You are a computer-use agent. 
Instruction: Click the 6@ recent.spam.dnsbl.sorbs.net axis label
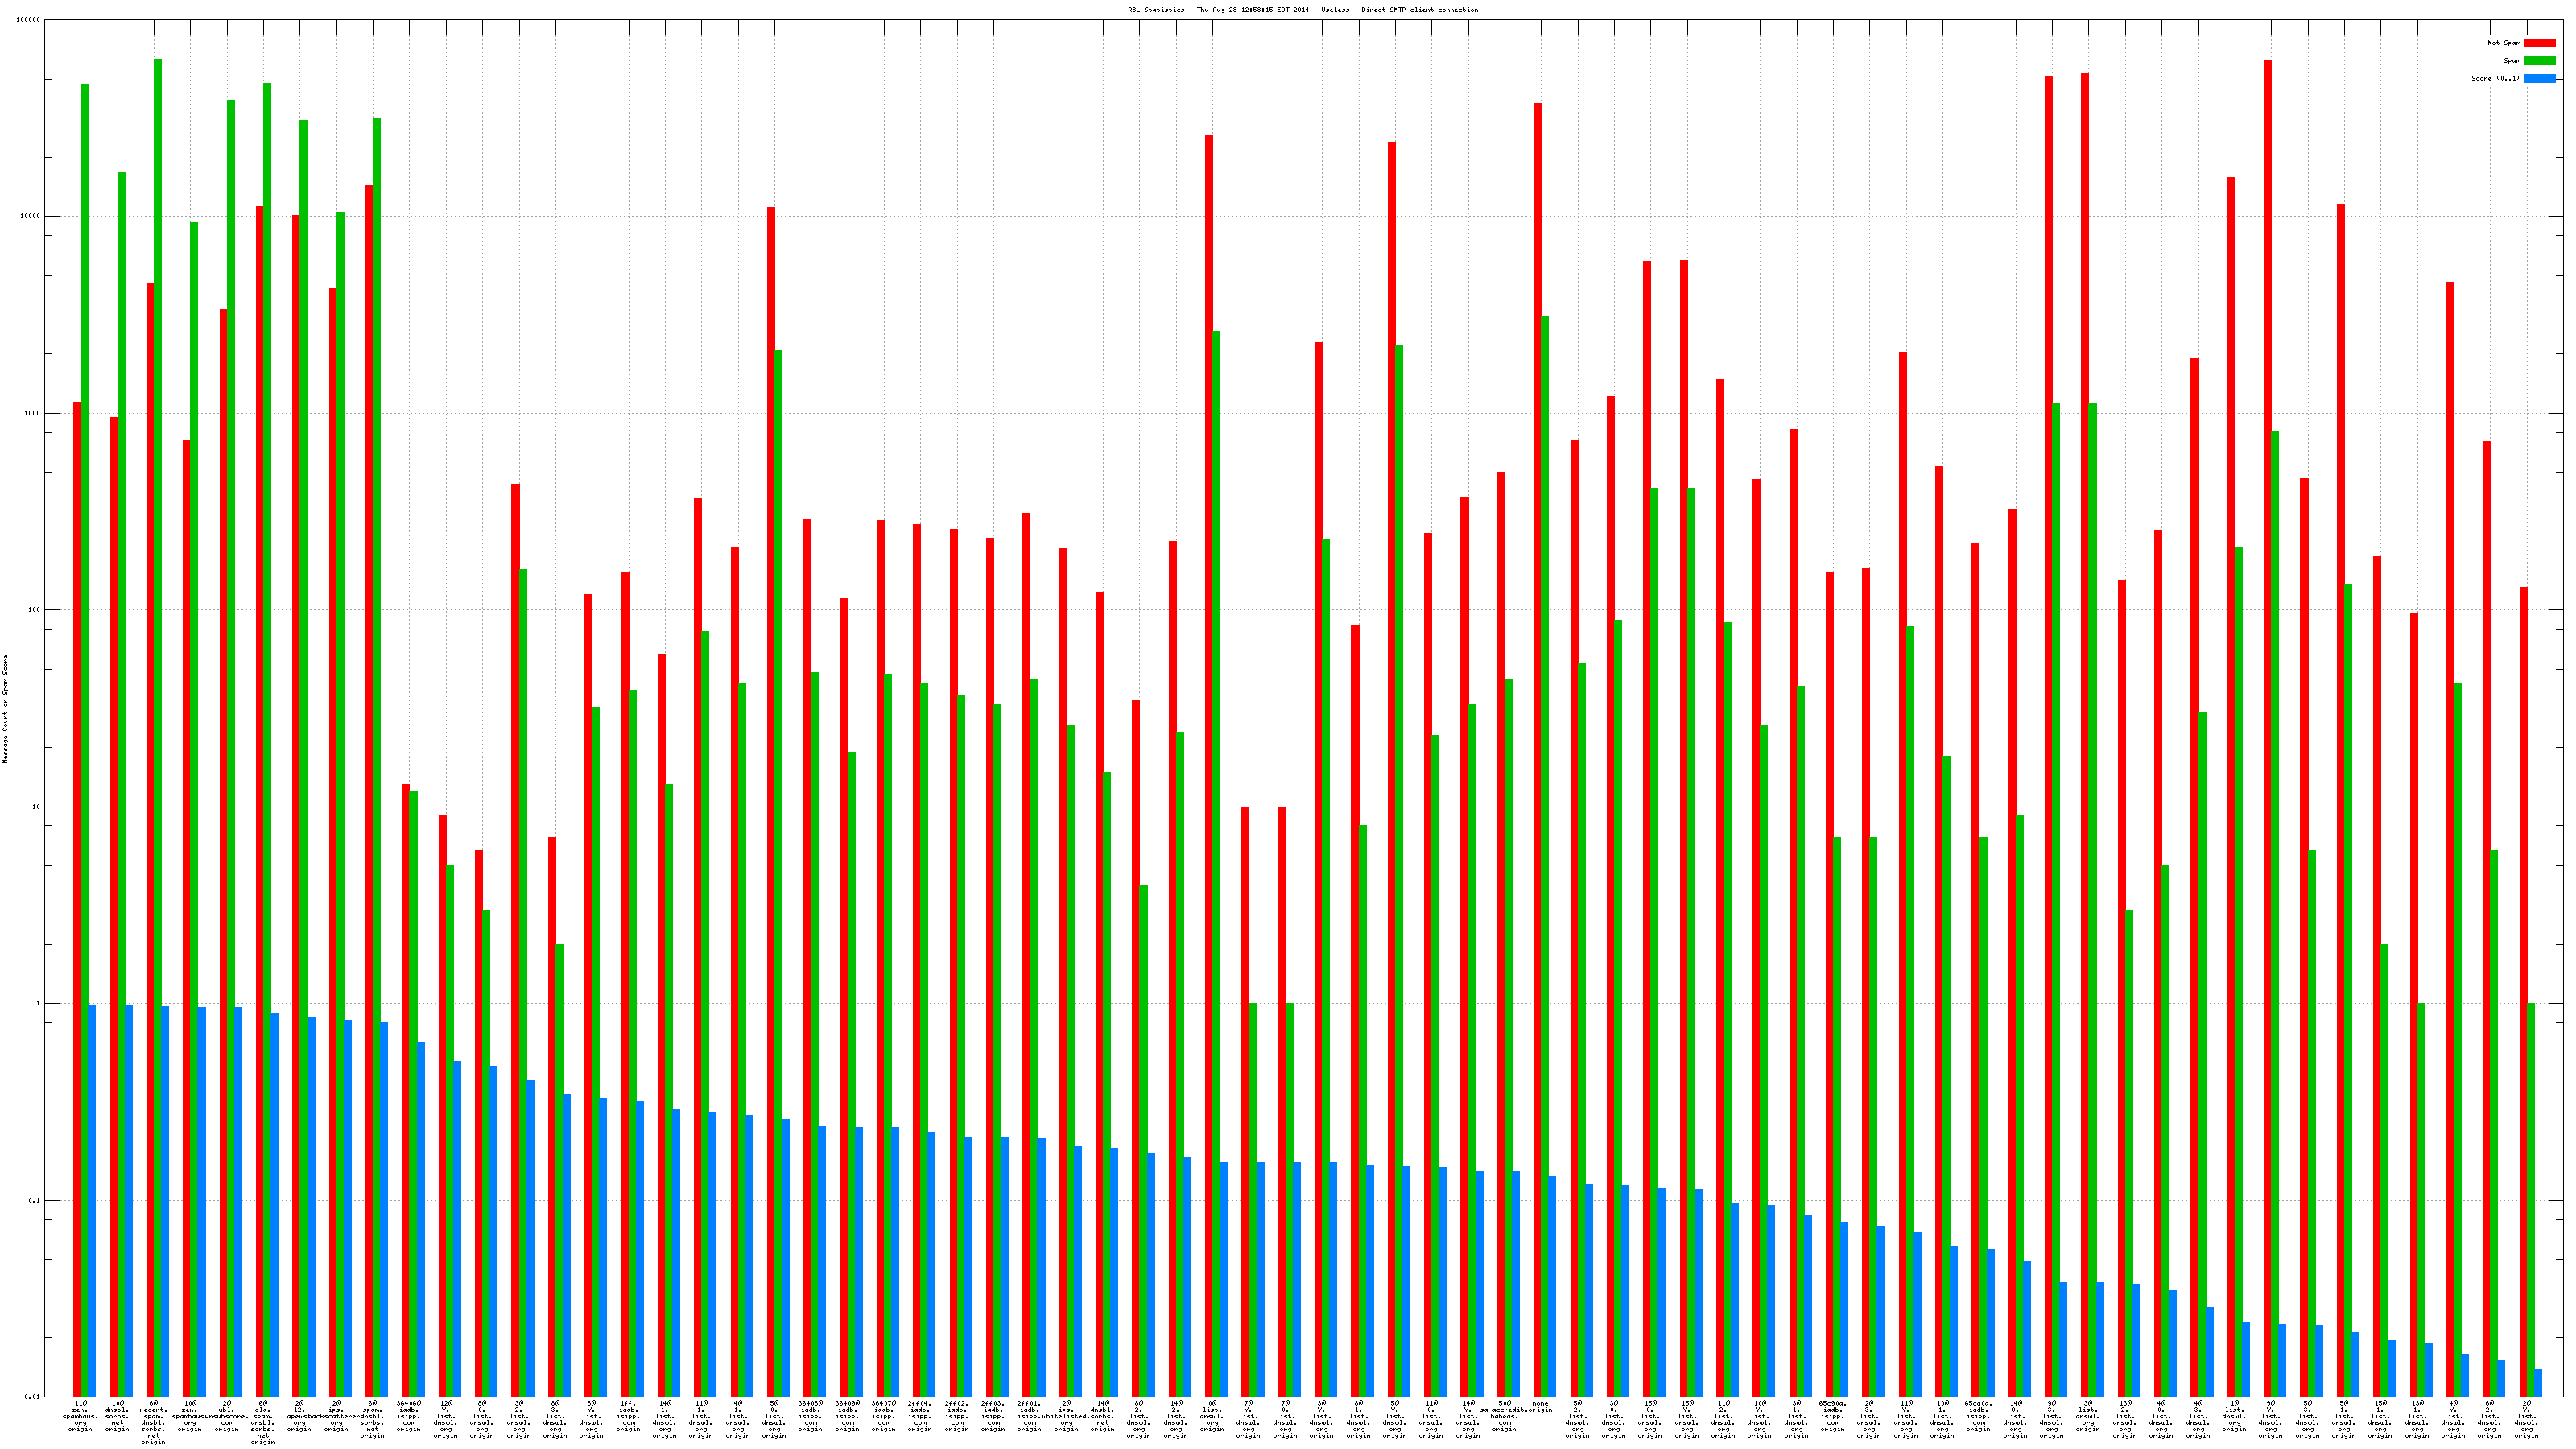153,1422
